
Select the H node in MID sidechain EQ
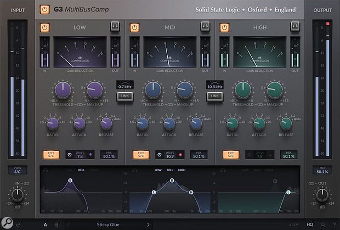tap(191, 192)
